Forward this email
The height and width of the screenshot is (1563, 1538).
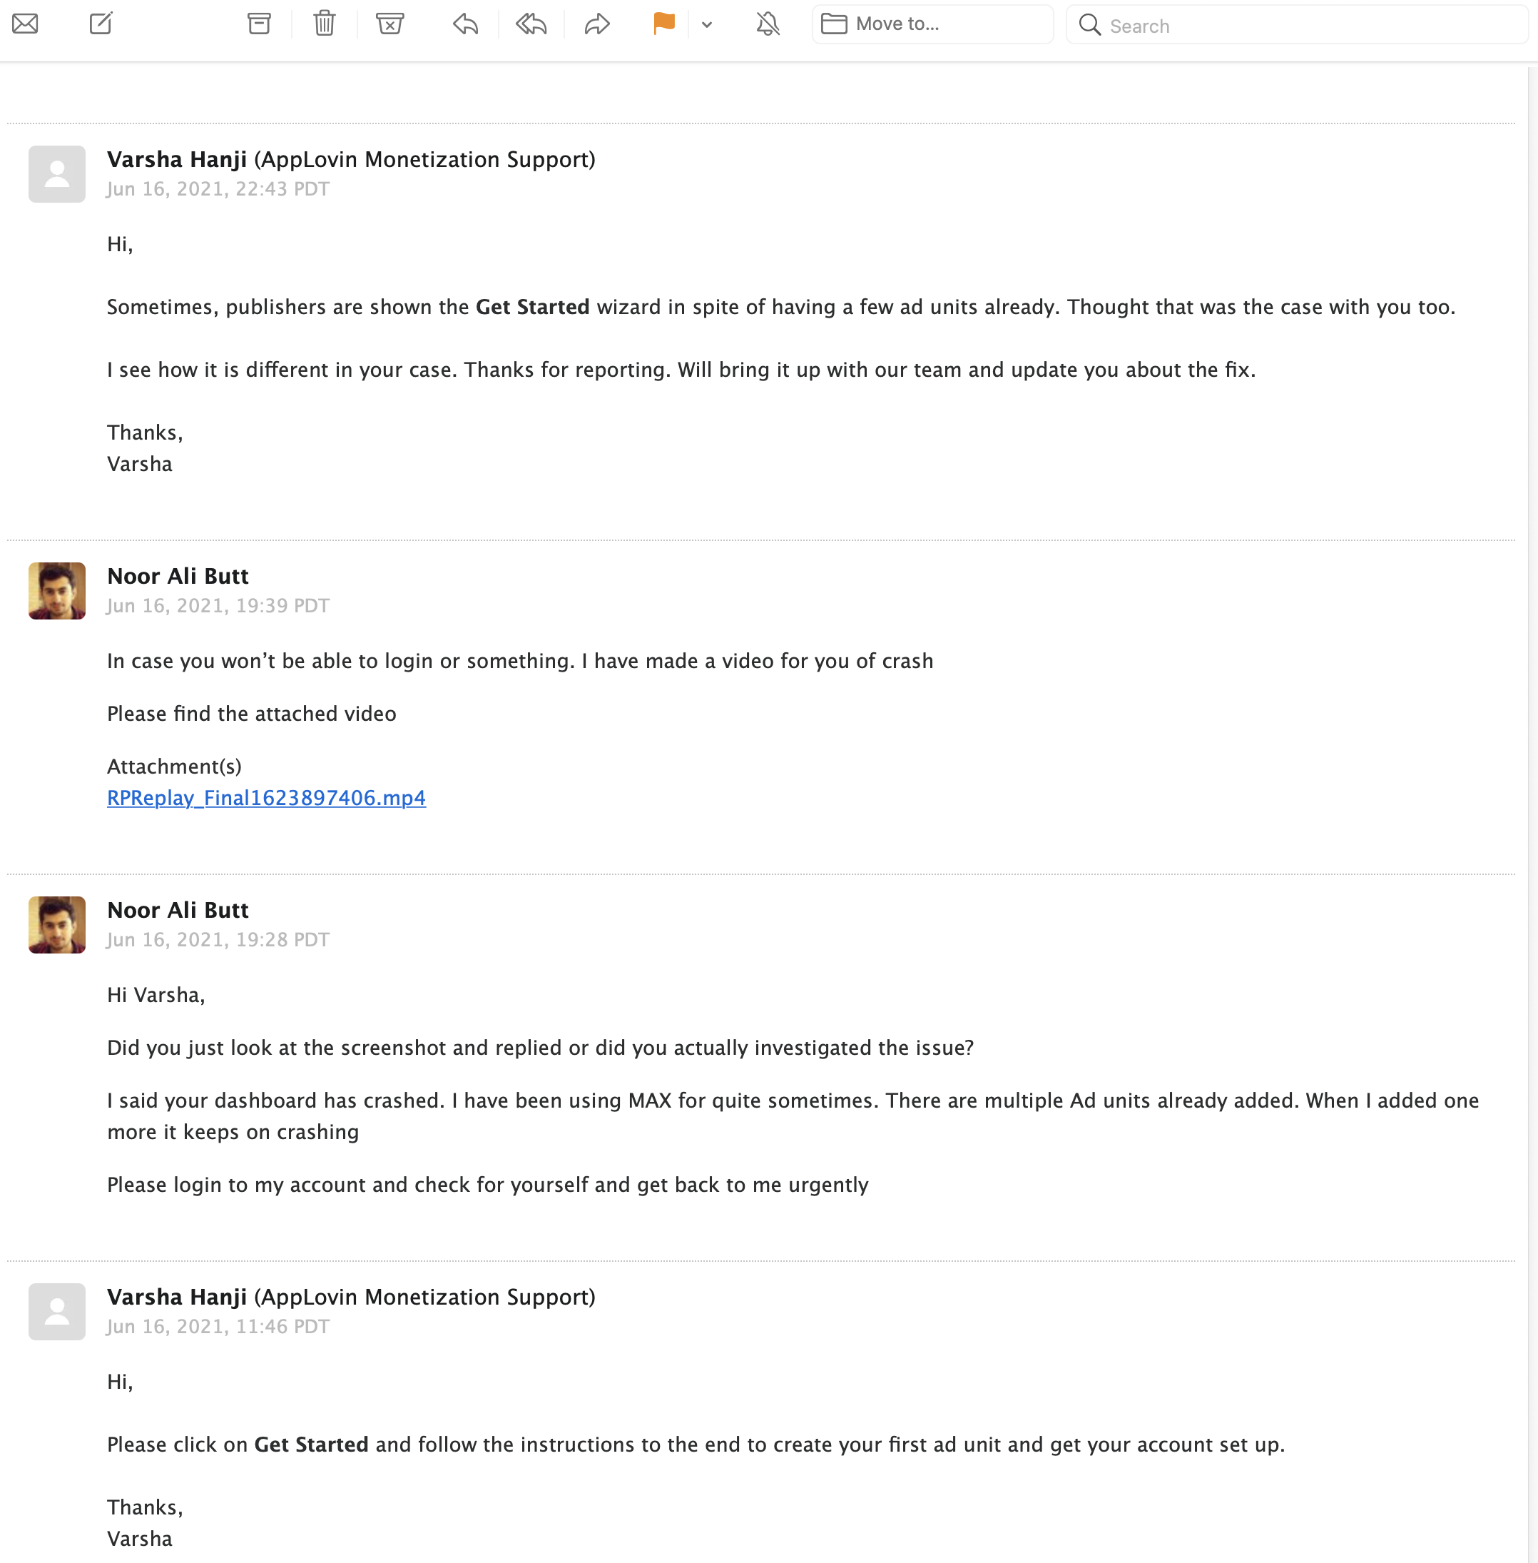click(596, 24)
